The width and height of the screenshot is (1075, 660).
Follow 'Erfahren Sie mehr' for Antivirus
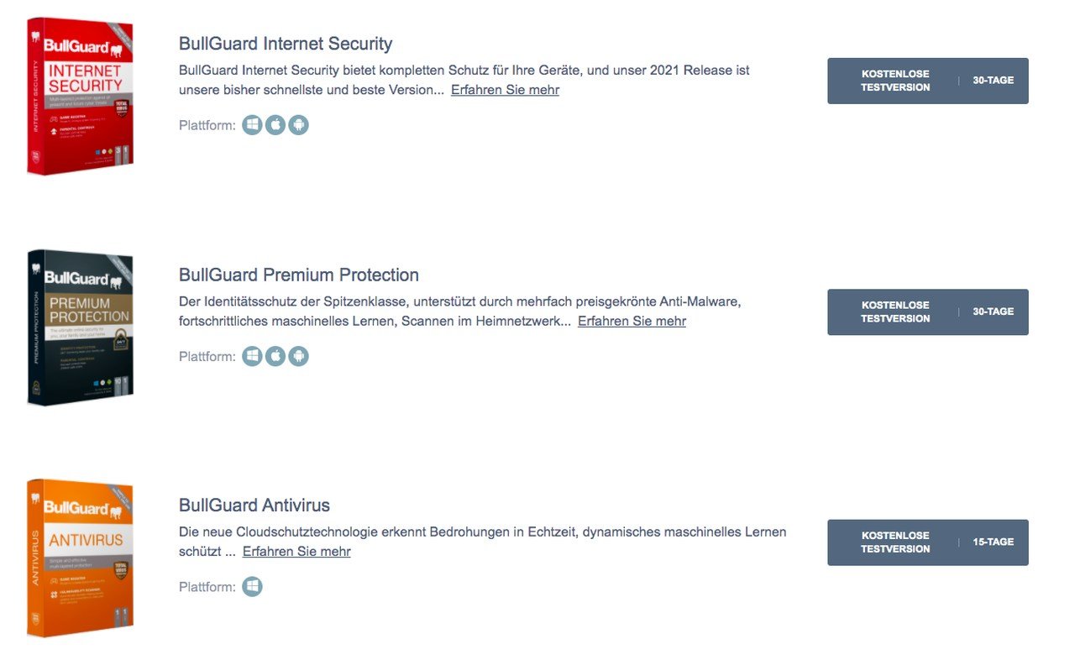296,552
